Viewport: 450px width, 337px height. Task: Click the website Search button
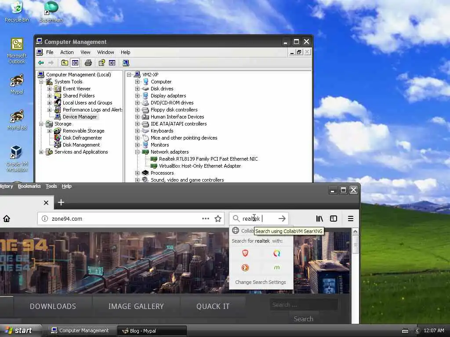pos(303,319)
